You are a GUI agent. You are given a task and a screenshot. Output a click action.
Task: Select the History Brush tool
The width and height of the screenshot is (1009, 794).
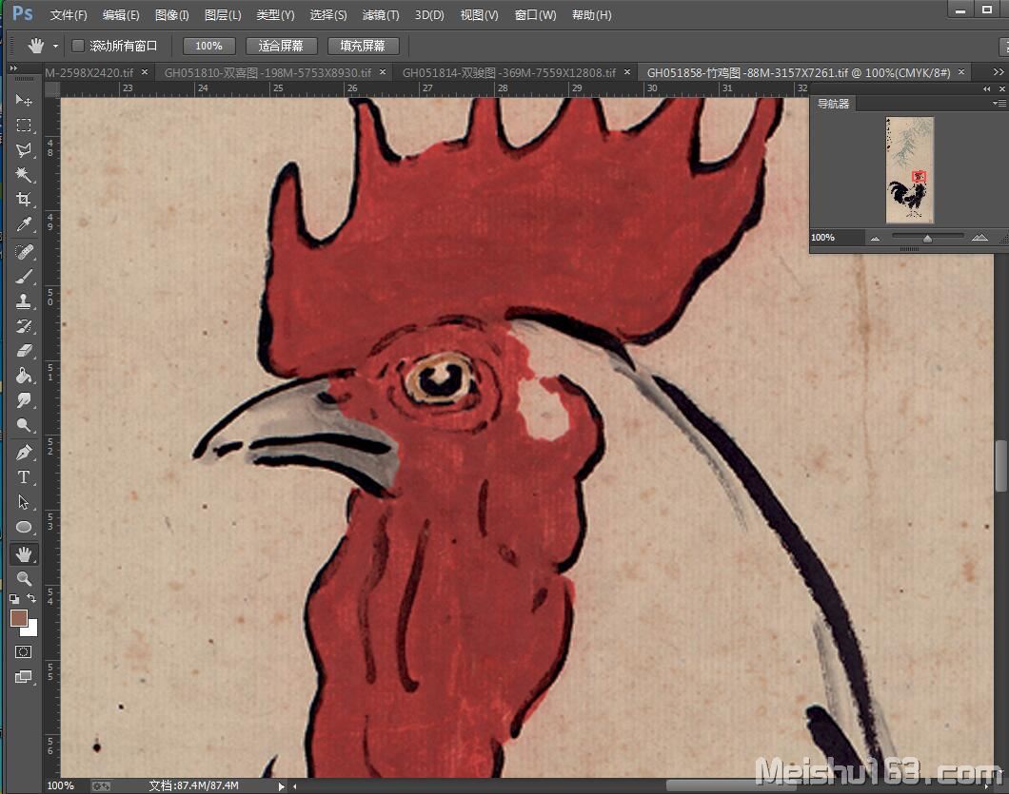click(x=24, y=326)
